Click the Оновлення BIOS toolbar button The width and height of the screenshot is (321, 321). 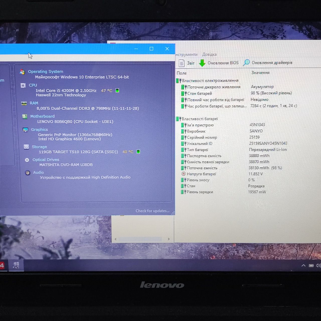click(219, 63)
